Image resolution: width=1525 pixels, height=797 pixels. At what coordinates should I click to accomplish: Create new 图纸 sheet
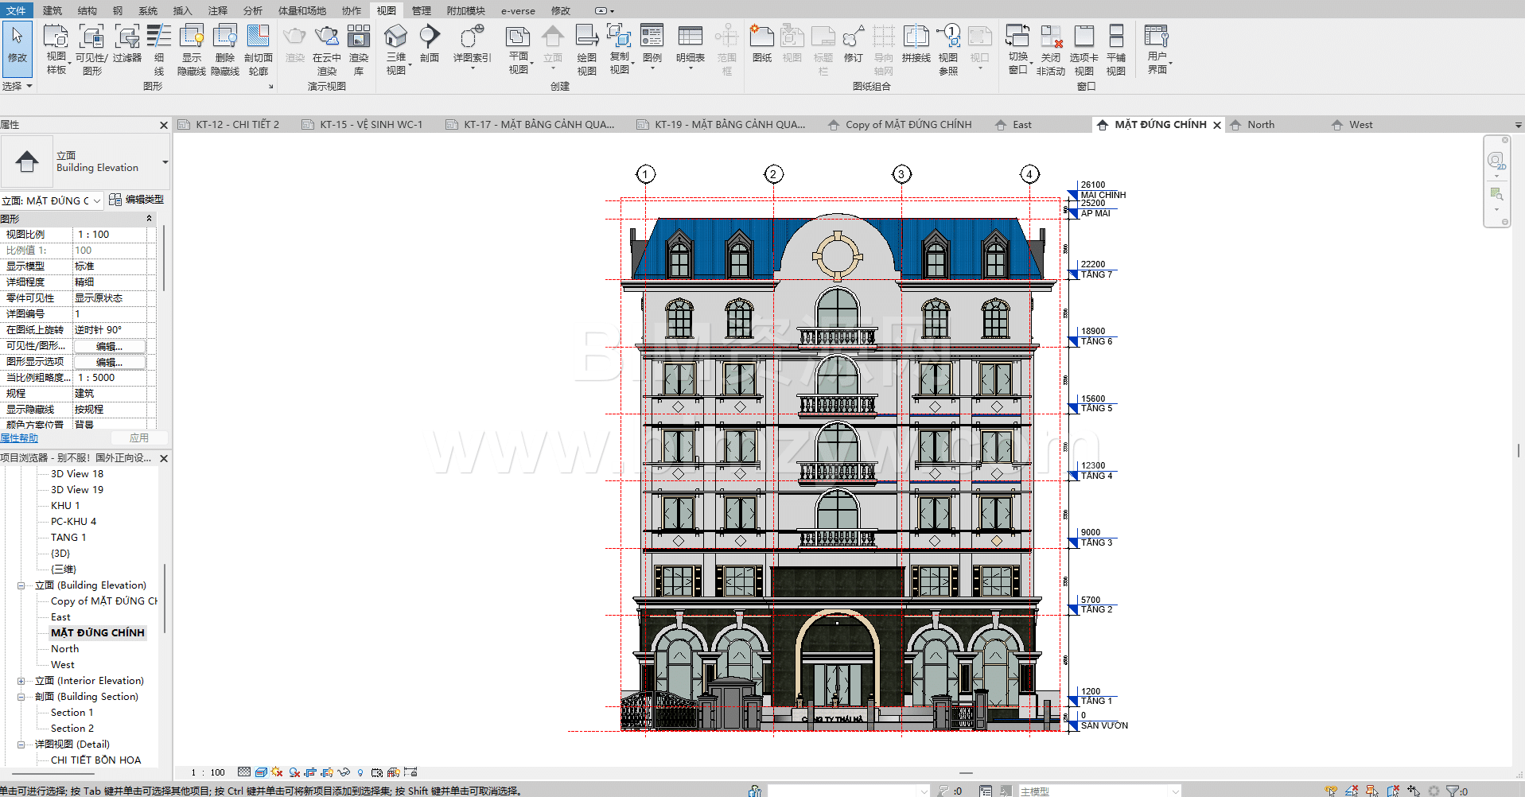coord(762,44)
